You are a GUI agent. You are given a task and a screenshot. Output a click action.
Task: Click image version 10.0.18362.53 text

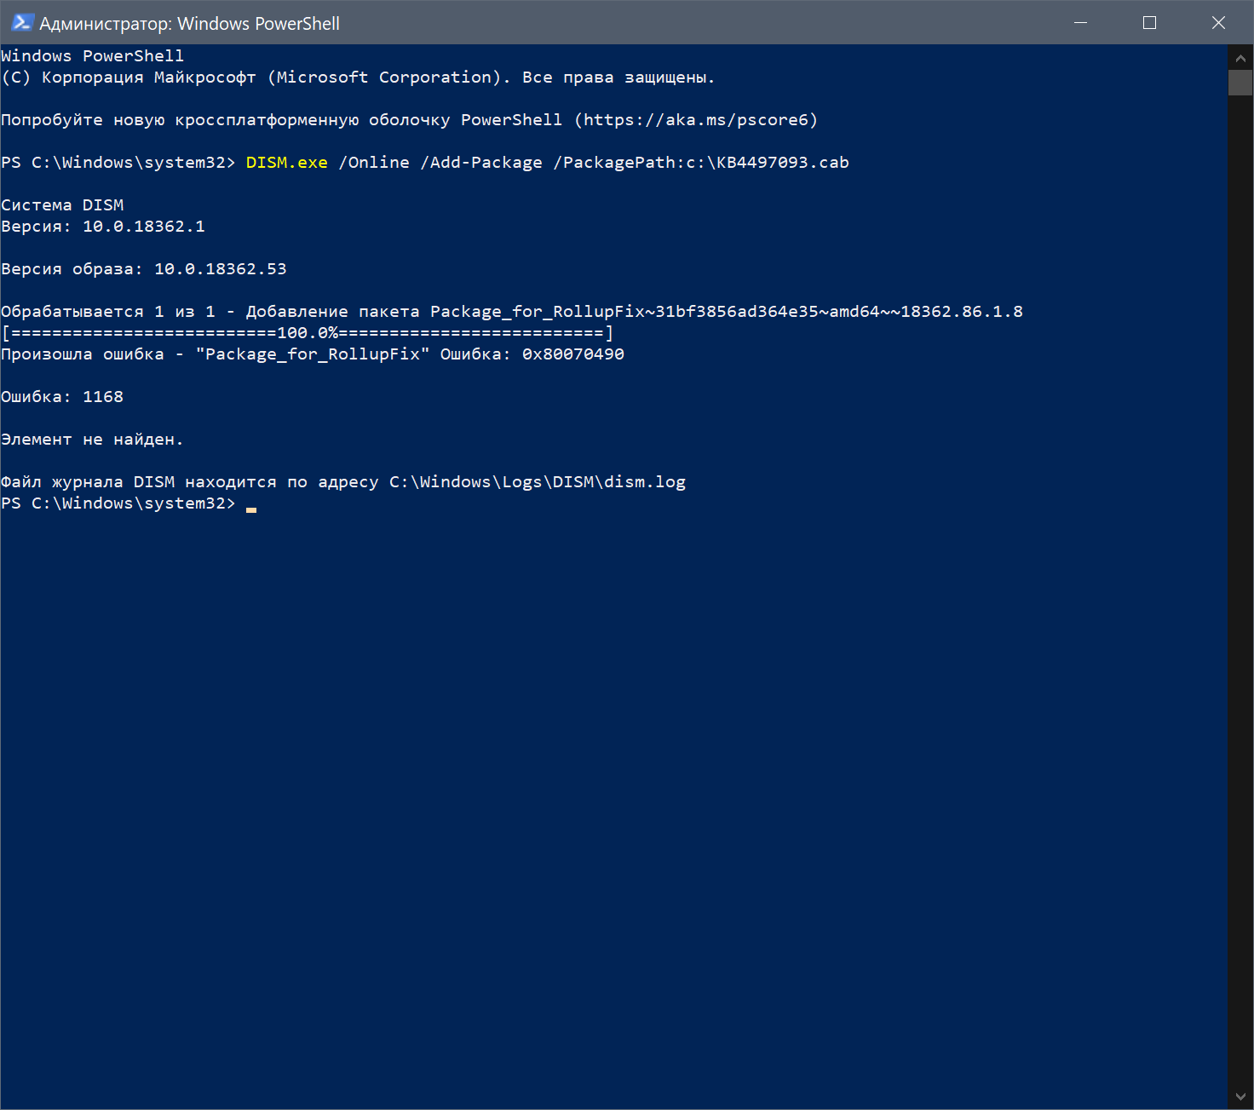pos(220,269)
